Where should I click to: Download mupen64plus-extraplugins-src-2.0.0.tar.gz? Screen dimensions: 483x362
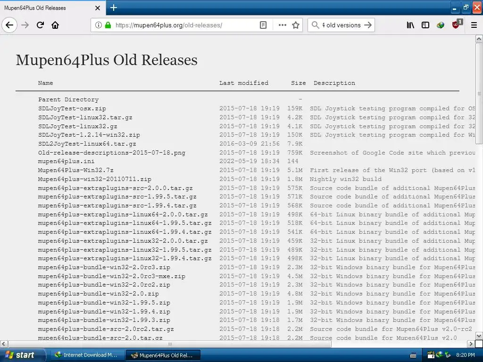pyautogui.click(x=116, y=188)
